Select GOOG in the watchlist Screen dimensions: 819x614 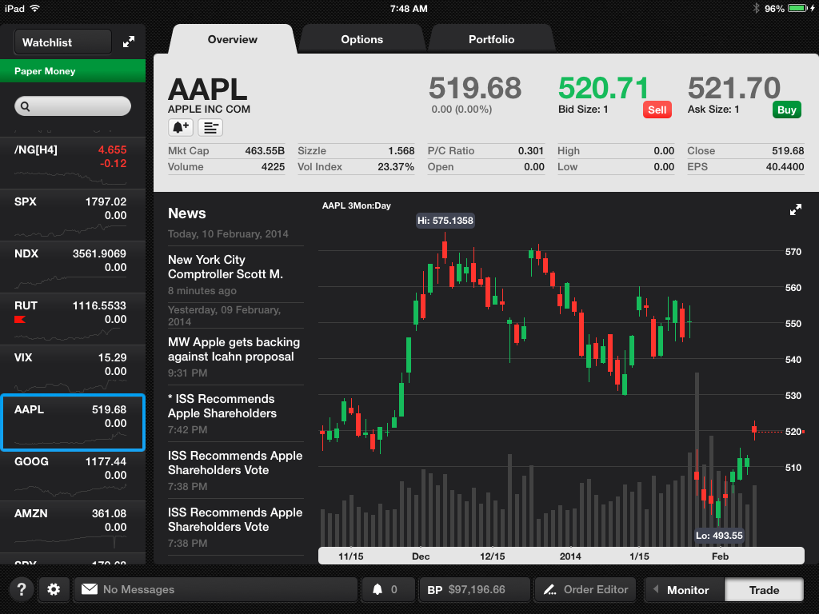[x=73, y=475]
